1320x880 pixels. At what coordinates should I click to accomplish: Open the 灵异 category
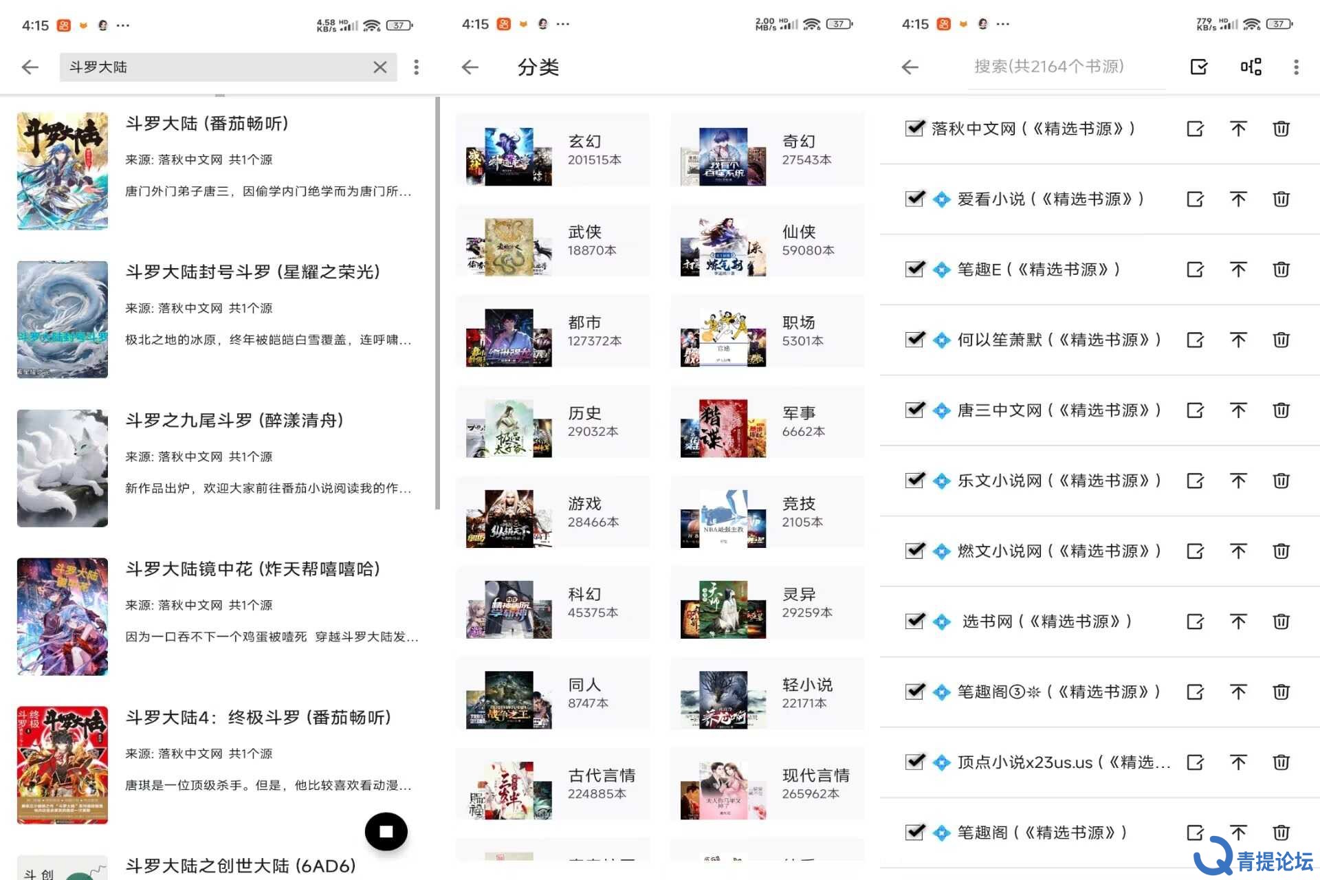coord(767,603)
